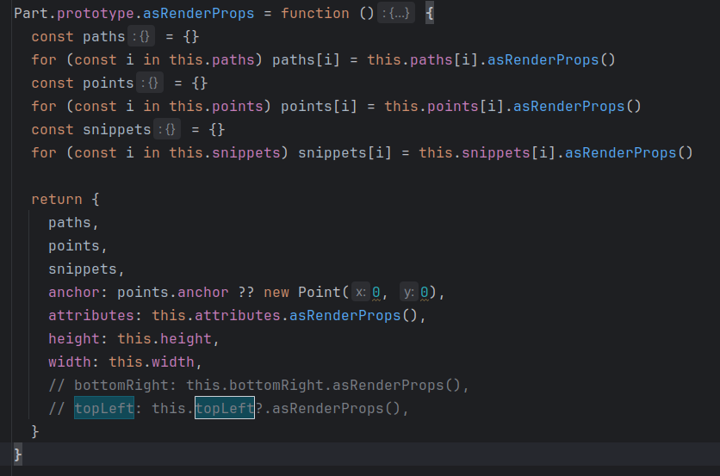Click the prototype keyword on the first line

pyautogui.click(x=91, y=15)
